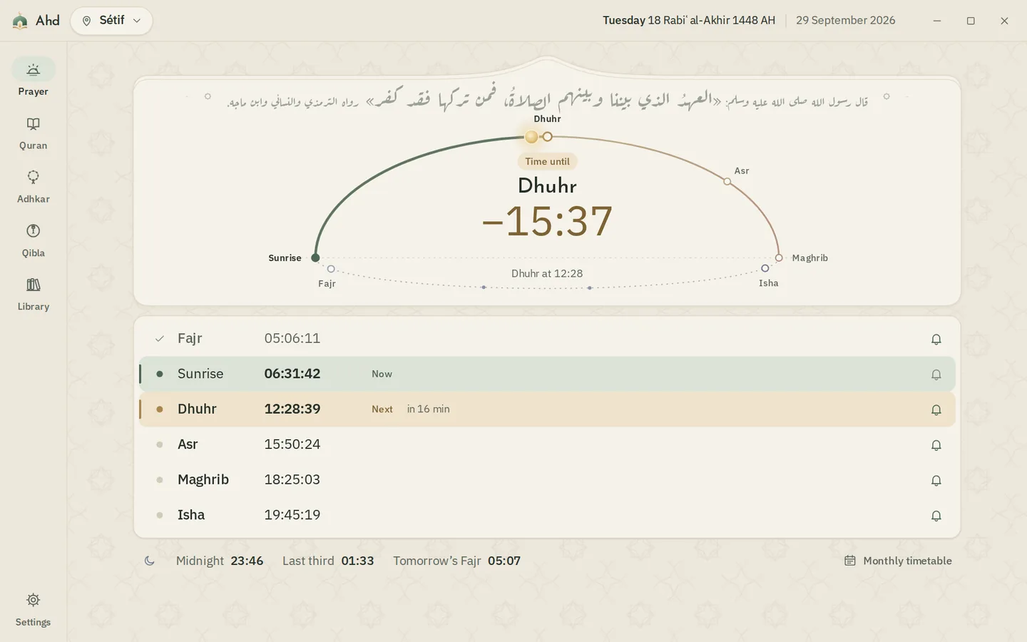The height and width of the screenshot is (642, 1027).
Task: Click the Ahd app logo
Action: click(20, 21)
